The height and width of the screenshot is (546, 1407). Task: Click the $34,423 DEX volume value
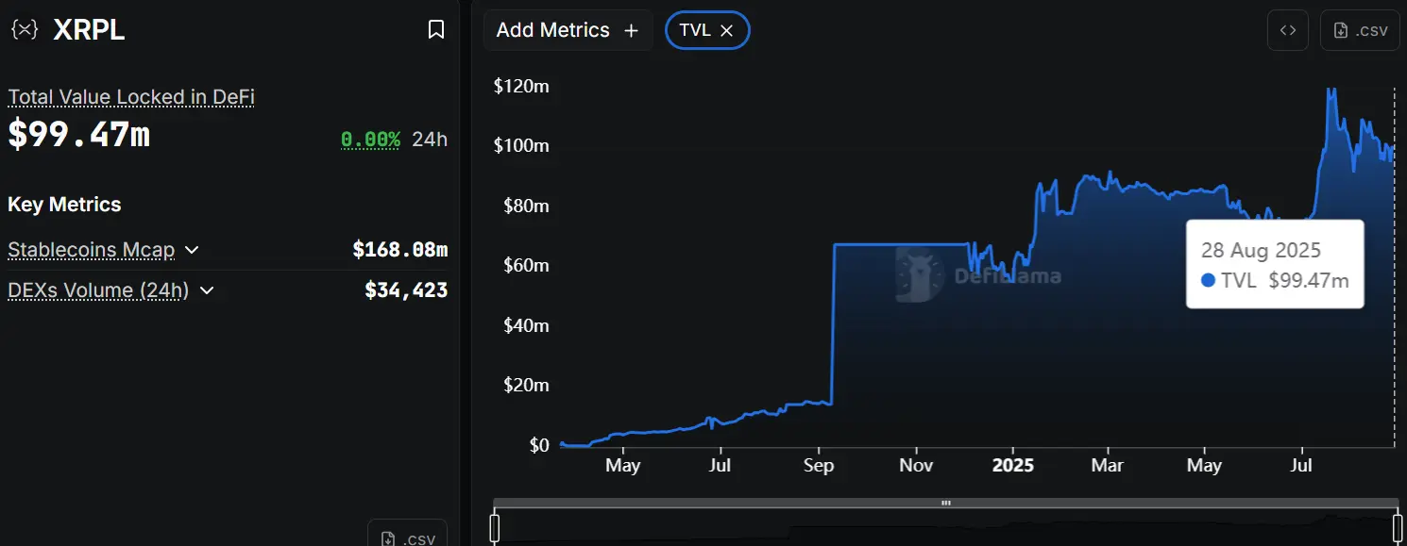pyautogui.click(x=406, y=290)
